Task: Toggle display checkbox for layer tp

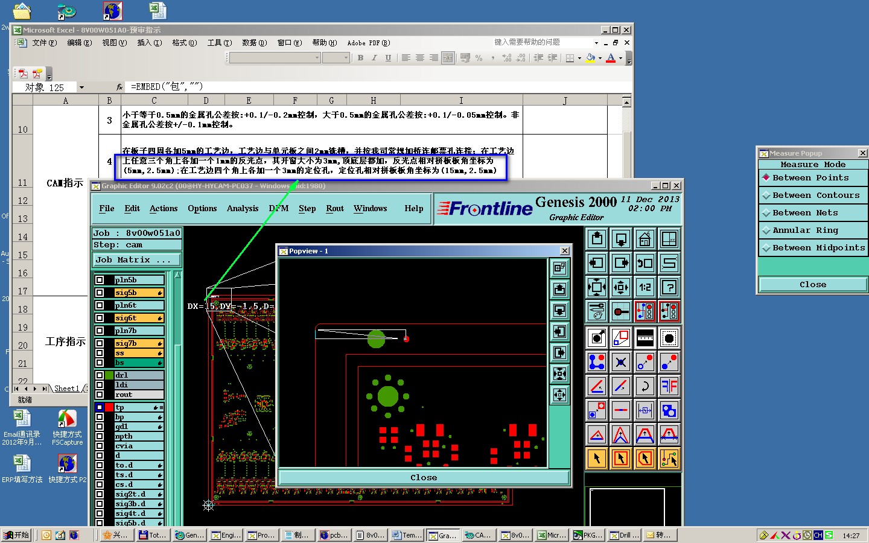Action: (x=100, y=408)
